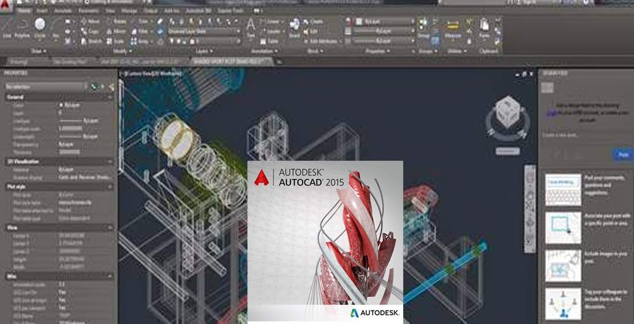
Task: Insert a Table from Annotation panel
Action: pyautogui.click(x=269, y=41)
